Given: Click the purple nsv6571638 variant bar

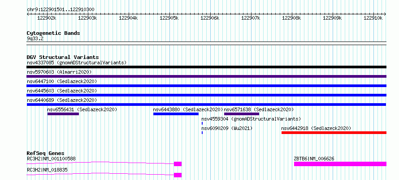Looking at the screenshot, I should [242, 114].
